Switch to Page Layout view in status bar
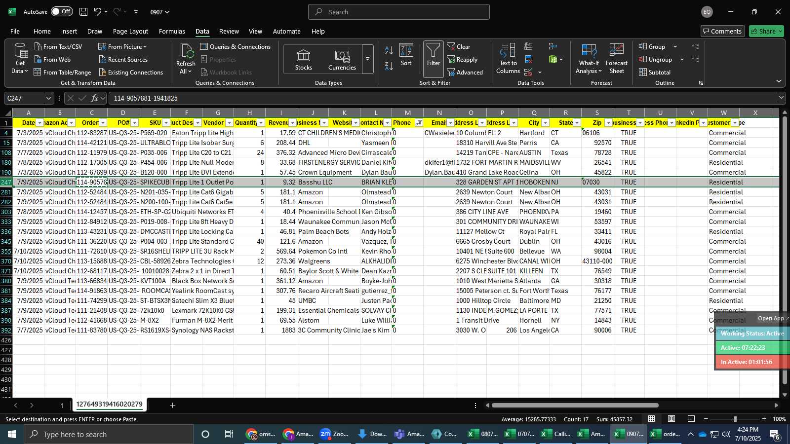790x444 pixels. (x=671, y=419)
